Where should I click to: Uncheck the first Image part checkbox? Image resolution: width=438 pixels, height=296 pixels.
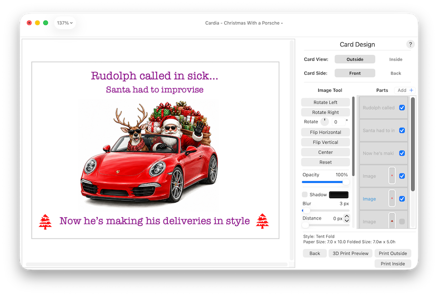pyautogui.click(x=402, y=176)
